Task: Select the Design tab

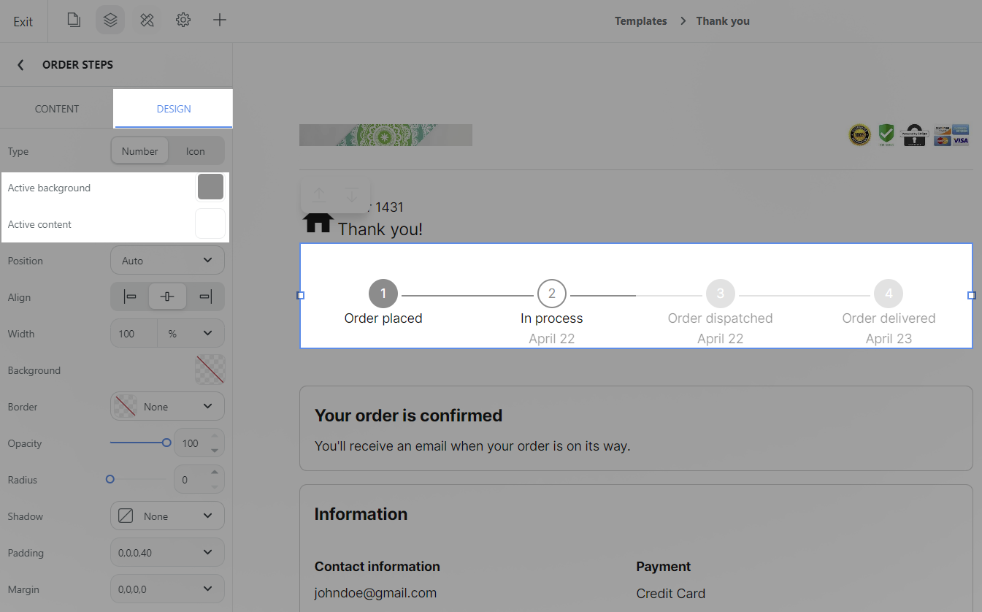Action: (x=174, y=109)
